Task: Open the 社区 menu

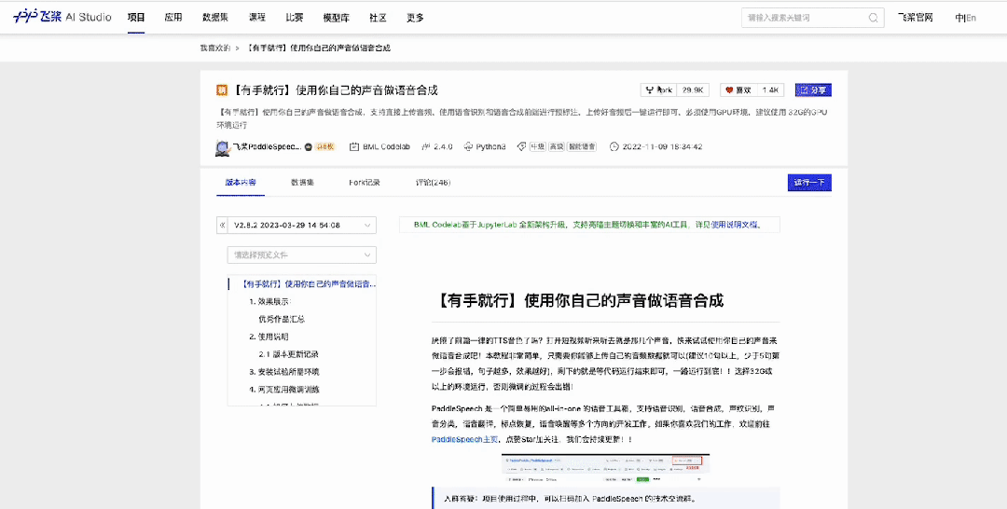Action: [x=379, y=18]
